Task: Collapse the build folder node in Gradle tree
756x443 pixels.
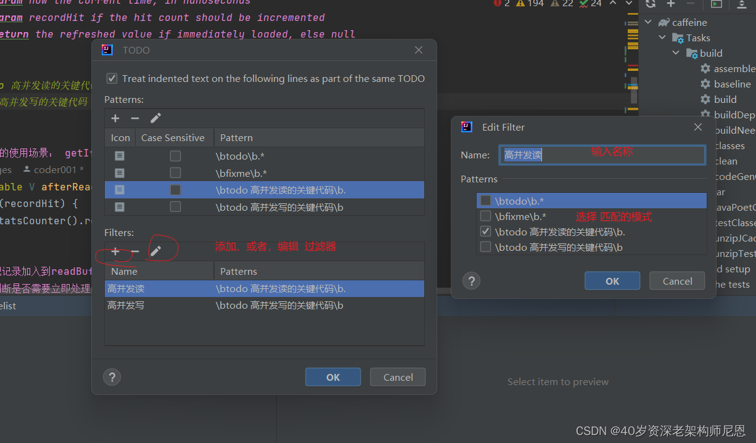Action: tap(676, 53)
